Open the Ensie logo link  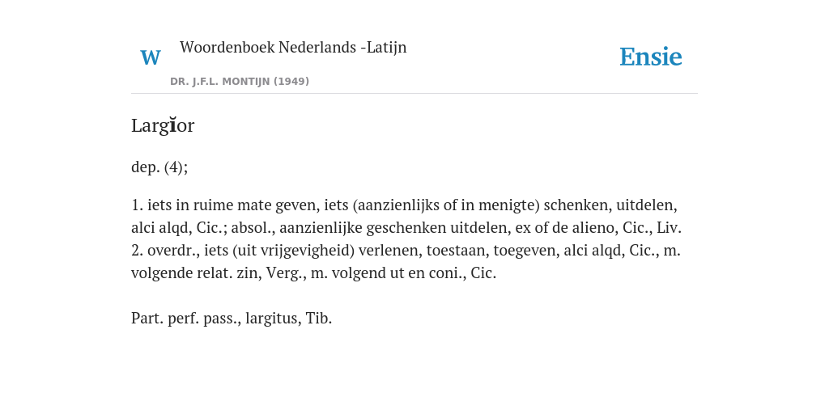pyautogui.click(x=651, y=57)
